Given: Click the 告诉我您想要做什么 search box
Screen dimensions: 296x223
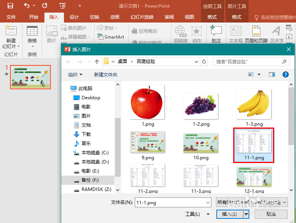Looking at the screenshot, I should [275, 17].
